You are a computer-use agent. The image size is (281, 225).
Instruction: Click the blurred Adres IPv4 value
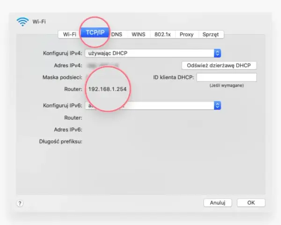pyautogui.click(x=103, y=66)
